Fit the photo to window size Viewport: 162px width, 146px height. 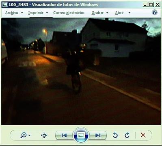pos(44,135)
